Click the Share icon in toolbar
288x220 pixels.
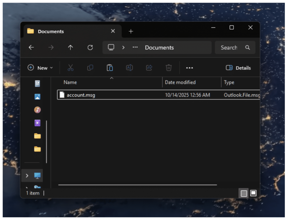[x=149, y=68]
